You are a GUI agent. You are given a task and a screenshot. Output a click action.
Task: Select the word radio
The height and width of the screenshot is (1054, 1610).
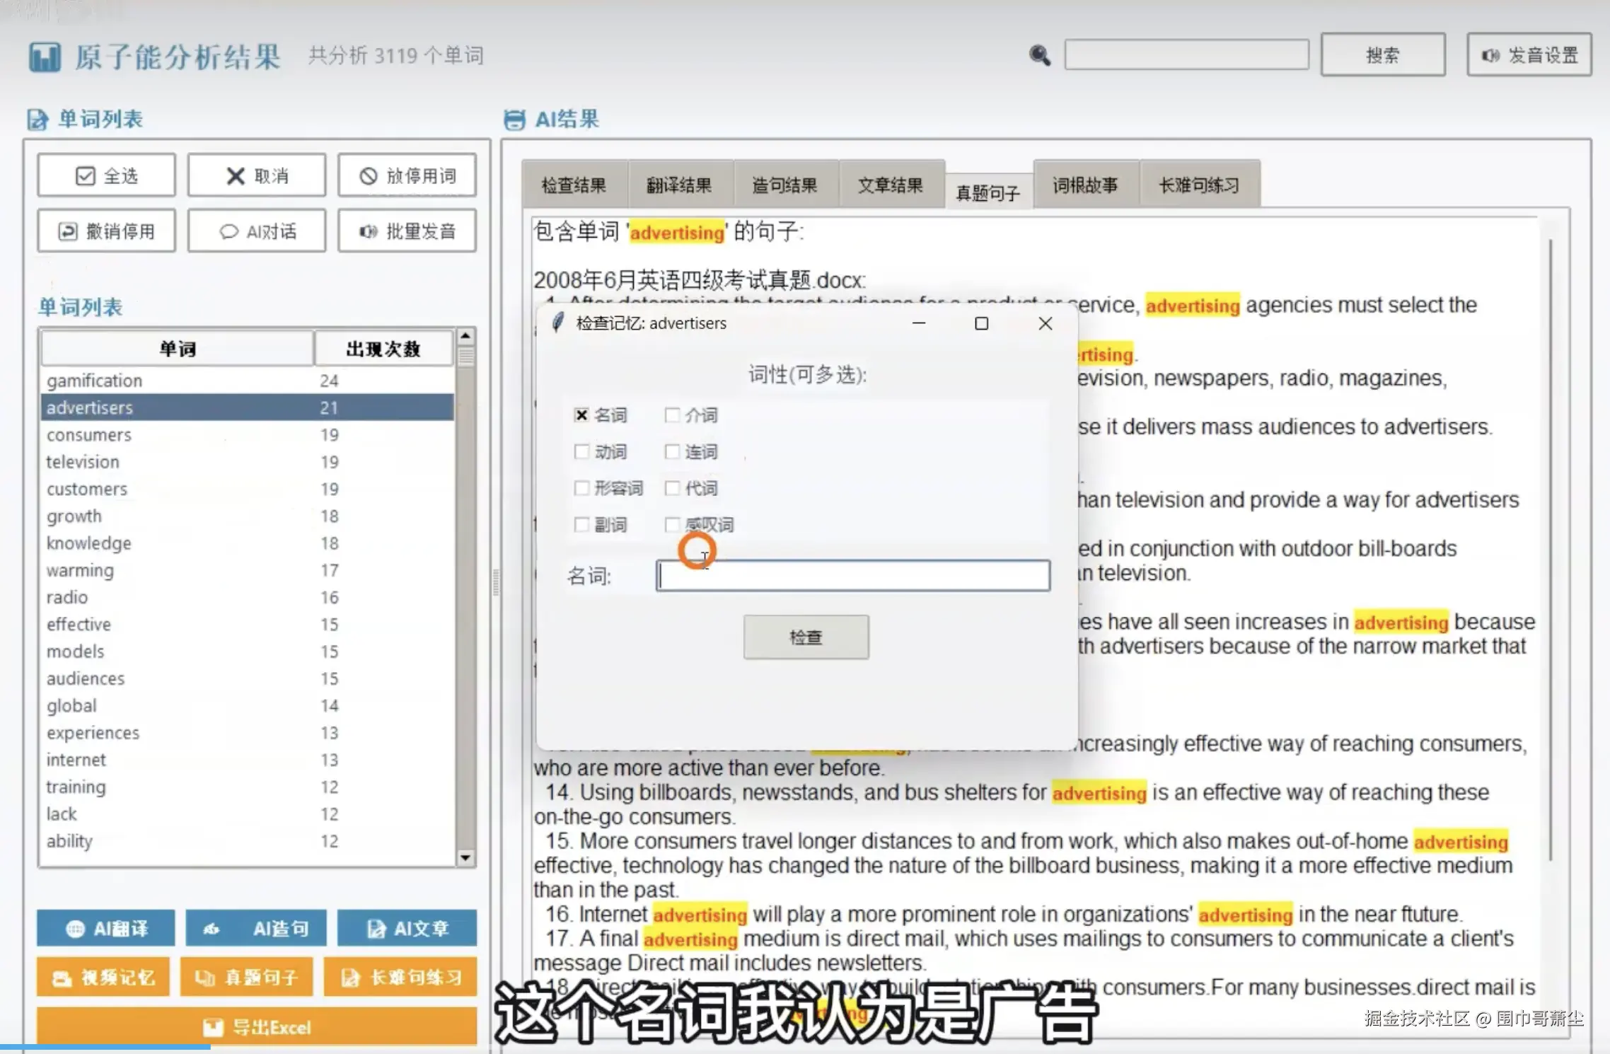(248, 597)
